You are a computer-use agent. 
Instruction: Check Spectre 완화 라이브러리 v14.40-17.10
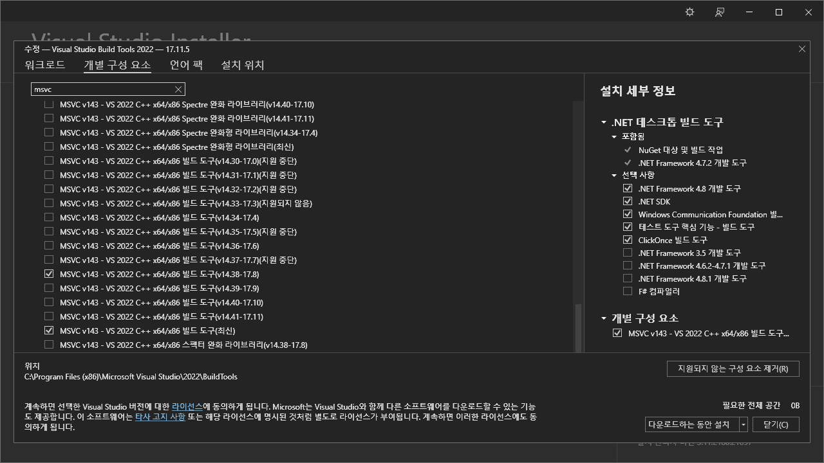[49, 104]
